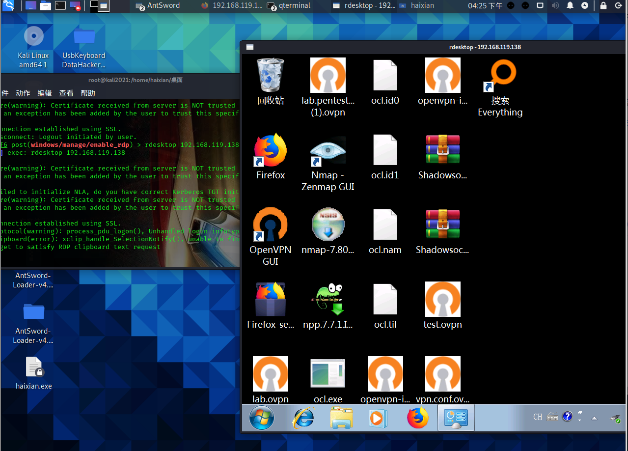Switch to the first workspace
Viewport: 628px width, 451px height.
pyautogui.click(x=94, y=5)
